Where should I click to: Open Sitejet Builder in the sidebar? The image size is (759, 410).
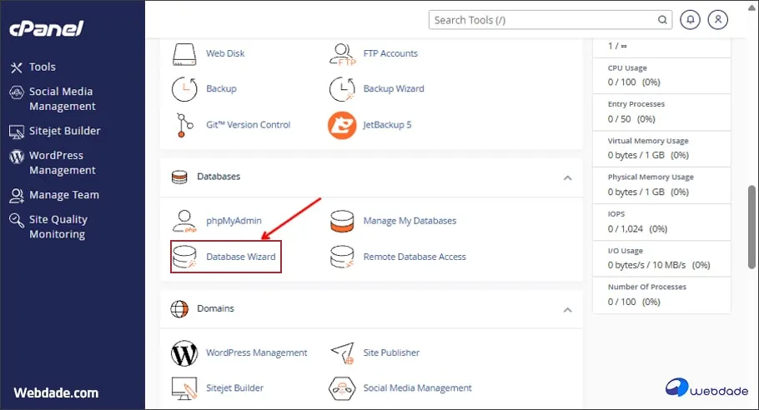coord(64,131)
